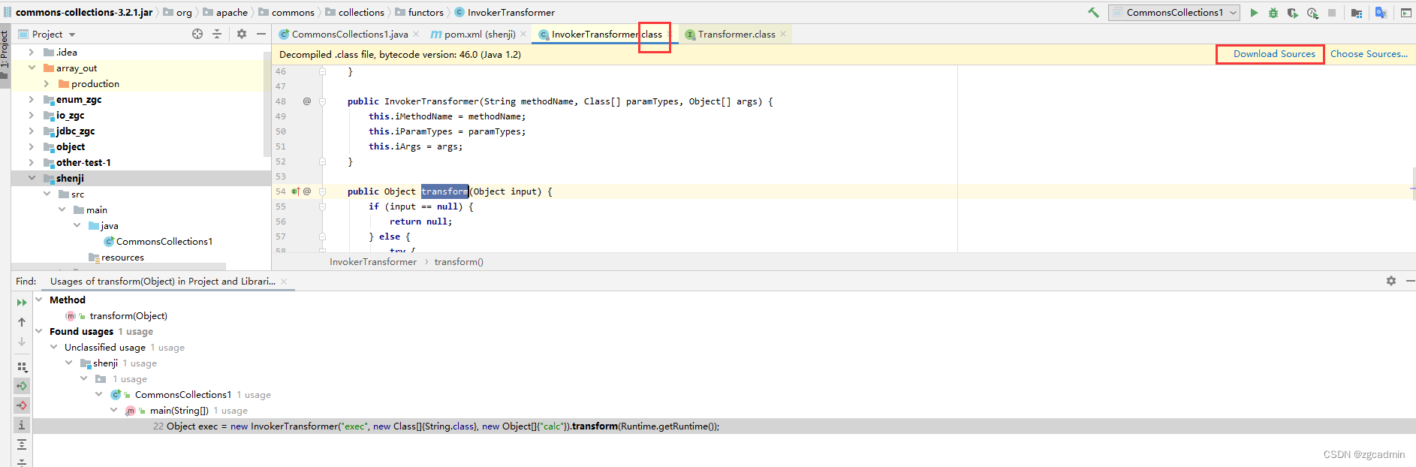Viewport: 1416px width, 467px height.
Task: Expand the .idea folder
Action: [x=31, y=53]
